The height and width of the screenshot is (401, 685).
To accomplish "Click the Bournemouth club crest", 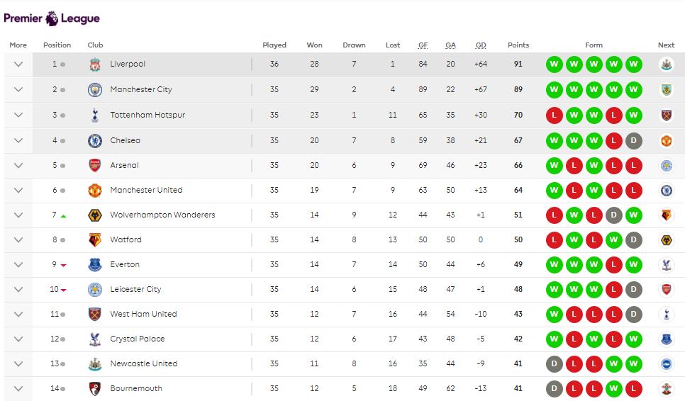I will (x=95, y=388).
